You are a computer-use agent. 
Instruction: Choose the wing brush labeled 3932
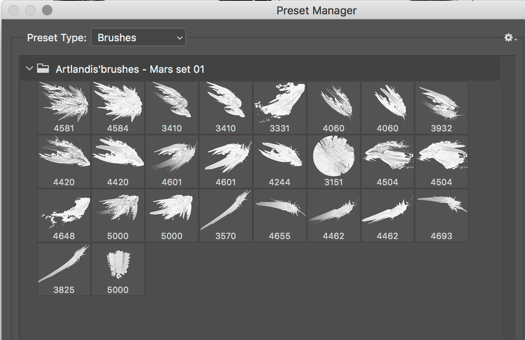442,107
